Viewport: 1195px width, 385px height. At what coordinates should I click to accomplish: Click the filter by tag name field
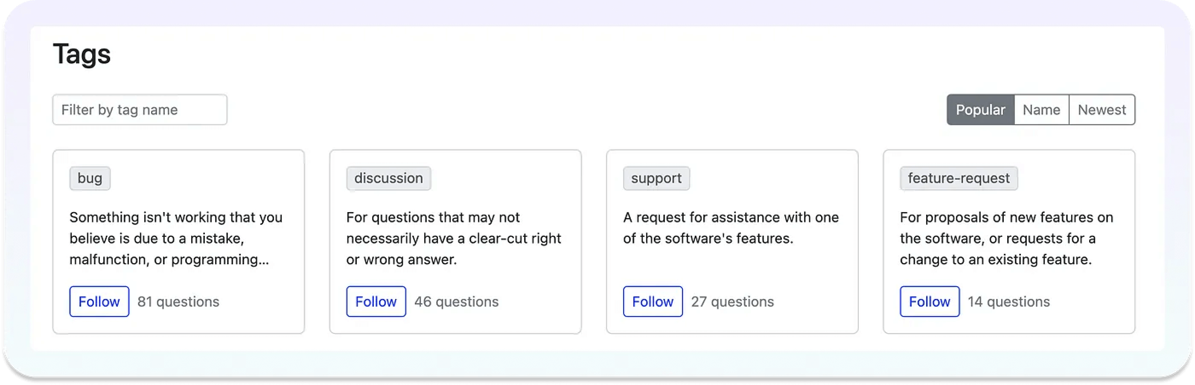[139, 110]
